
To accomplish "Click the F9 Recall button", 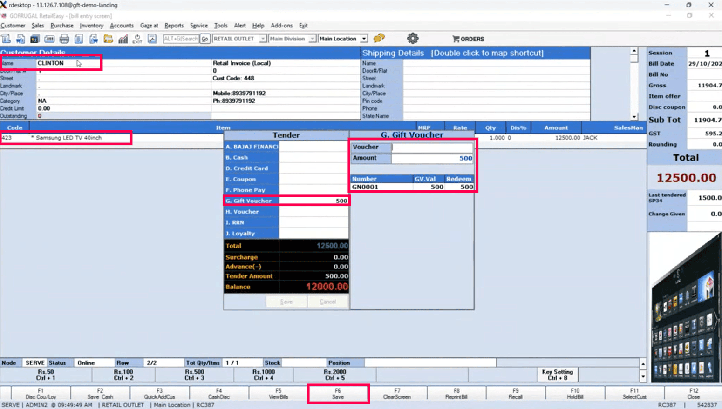I will pos(515,394).
